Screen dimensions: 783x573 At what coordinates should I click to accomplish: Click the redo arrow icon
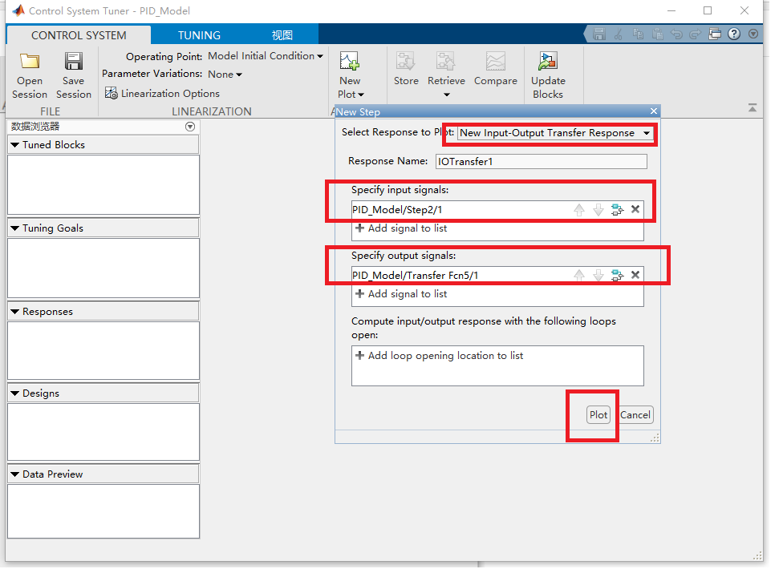pos(695,34)
